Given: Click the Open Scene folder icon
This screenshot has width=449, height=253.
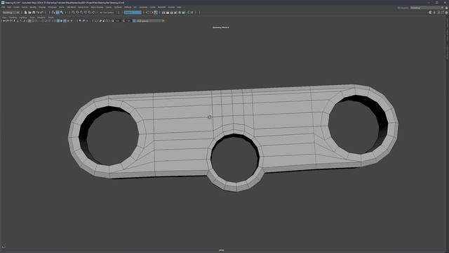Looking at the screenshot, I should pos(29,13).
